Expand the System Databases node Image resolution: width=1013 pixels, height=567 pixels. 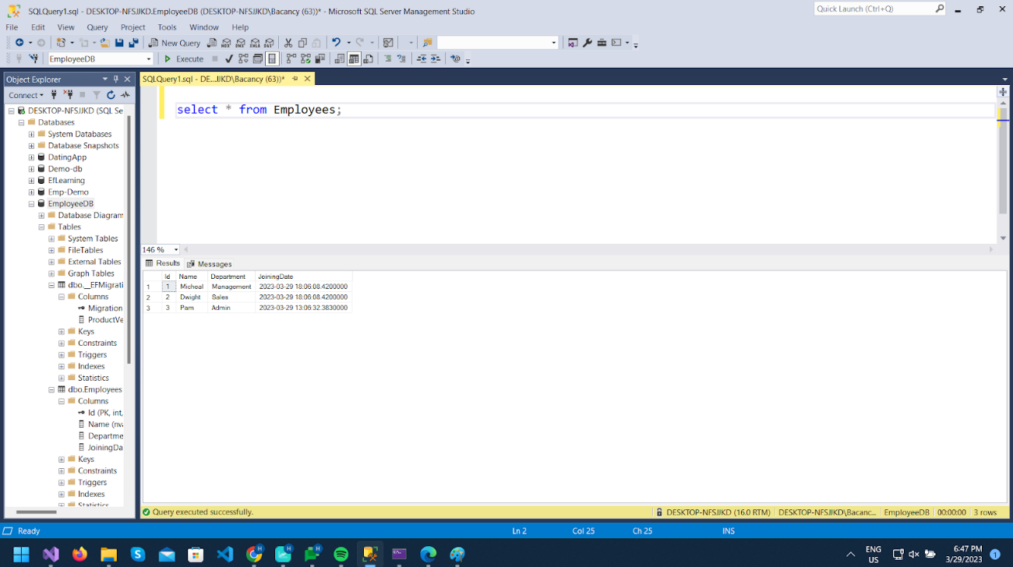31,134
